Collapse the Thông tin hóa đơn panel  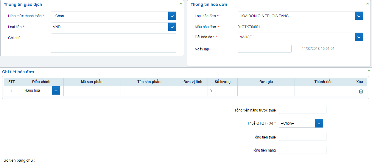368,4
